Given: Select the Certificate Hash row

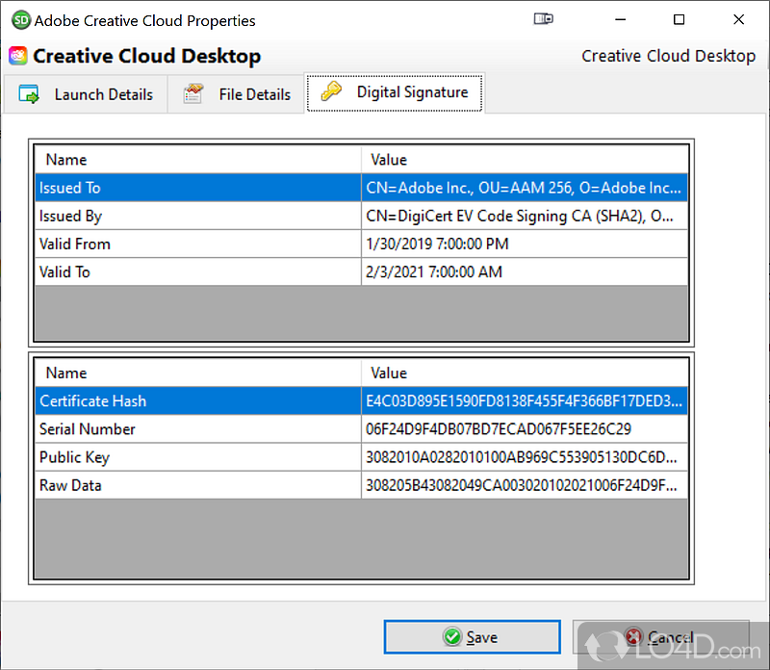Looking at the screenshot, I should [362, 400].
